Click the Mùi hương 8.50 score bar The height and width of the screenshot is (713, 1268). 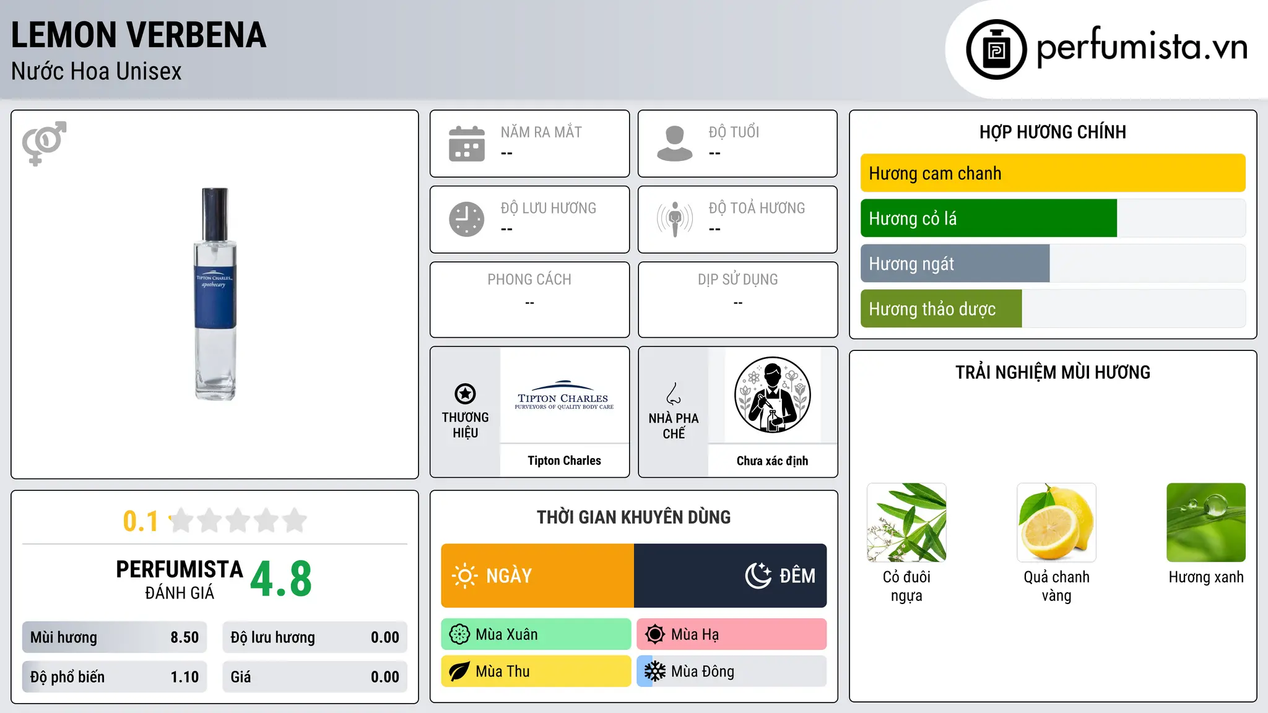tap(115, 637)
